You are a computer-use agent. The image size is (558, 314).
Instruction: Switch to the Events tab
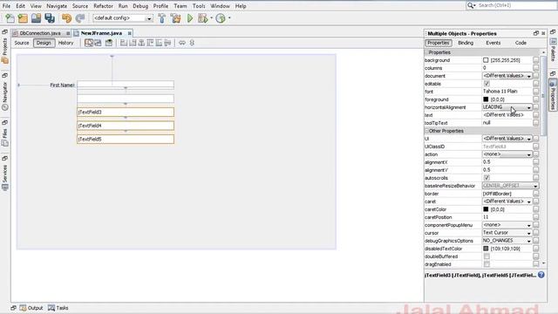493,43
